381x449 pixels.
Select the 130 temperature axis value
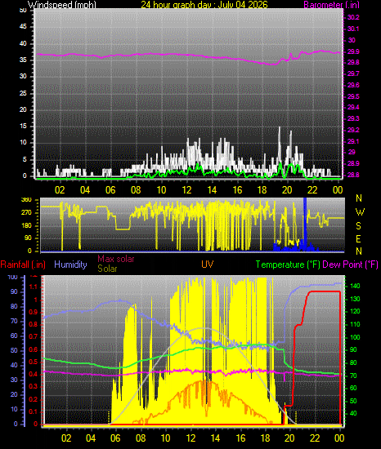pos(355,299)
